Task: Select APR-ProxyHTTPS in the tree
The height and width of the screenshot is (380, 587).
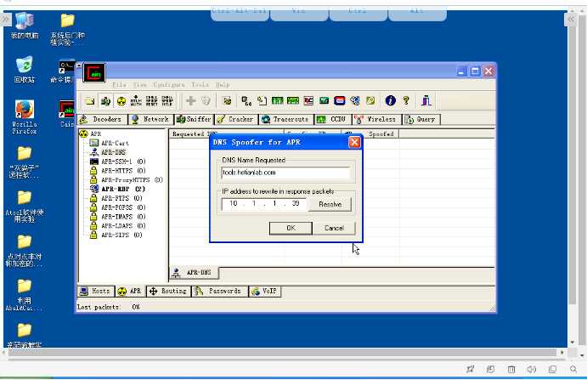Action: (127, 180)
